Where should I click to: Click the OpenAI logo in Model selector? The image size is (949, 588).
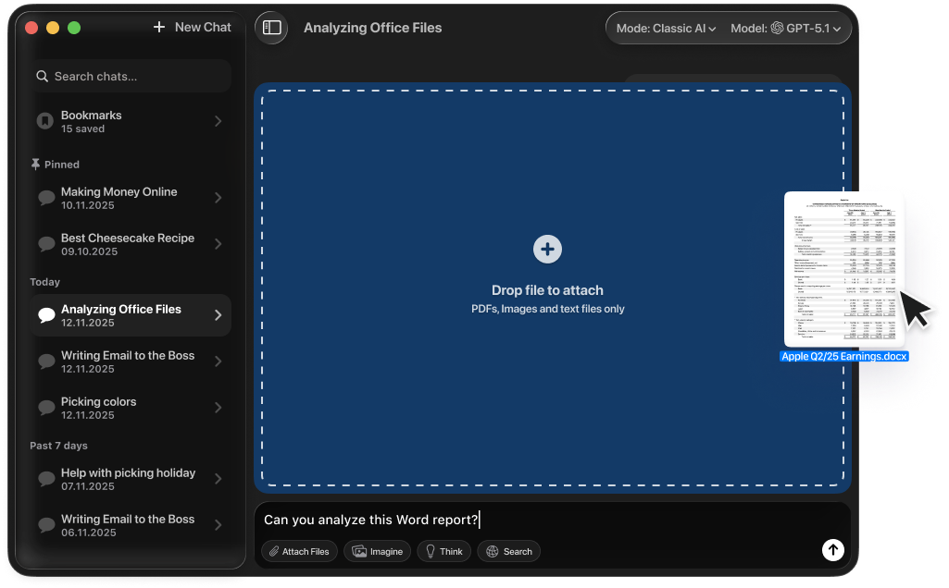click(777, 28)
